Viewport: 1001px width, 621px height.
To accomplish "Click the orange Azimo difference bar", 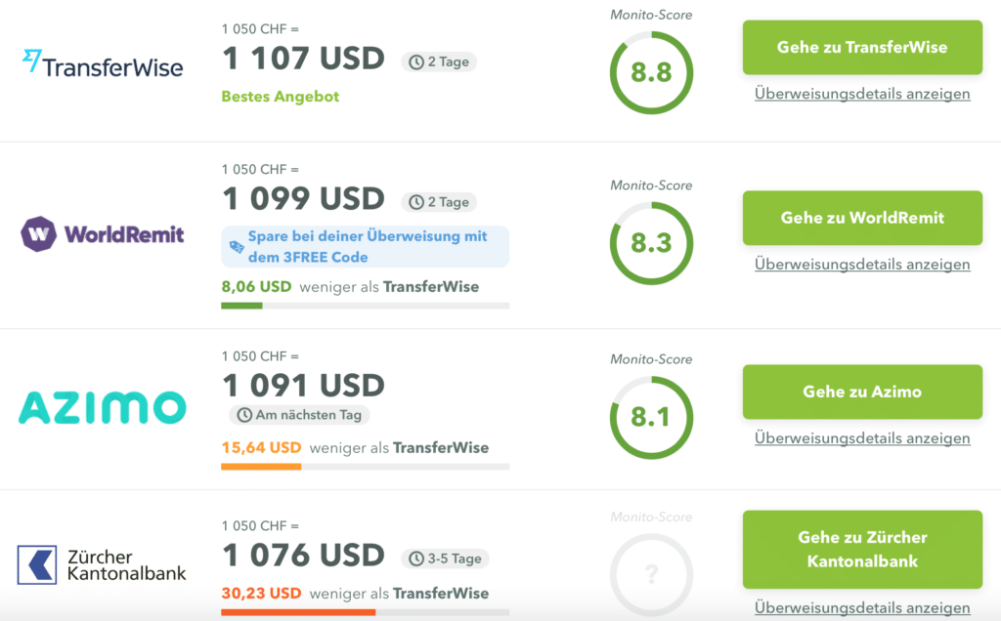I will click(261, 467).
